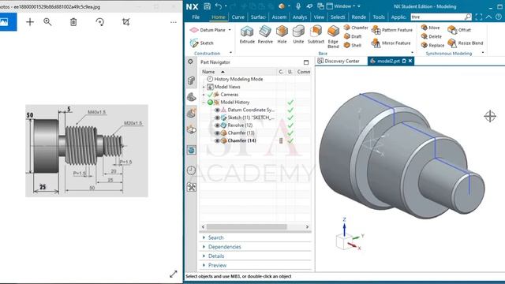The image size is (505, 284).
Task: Select the Hole tool
Action: 282,35
